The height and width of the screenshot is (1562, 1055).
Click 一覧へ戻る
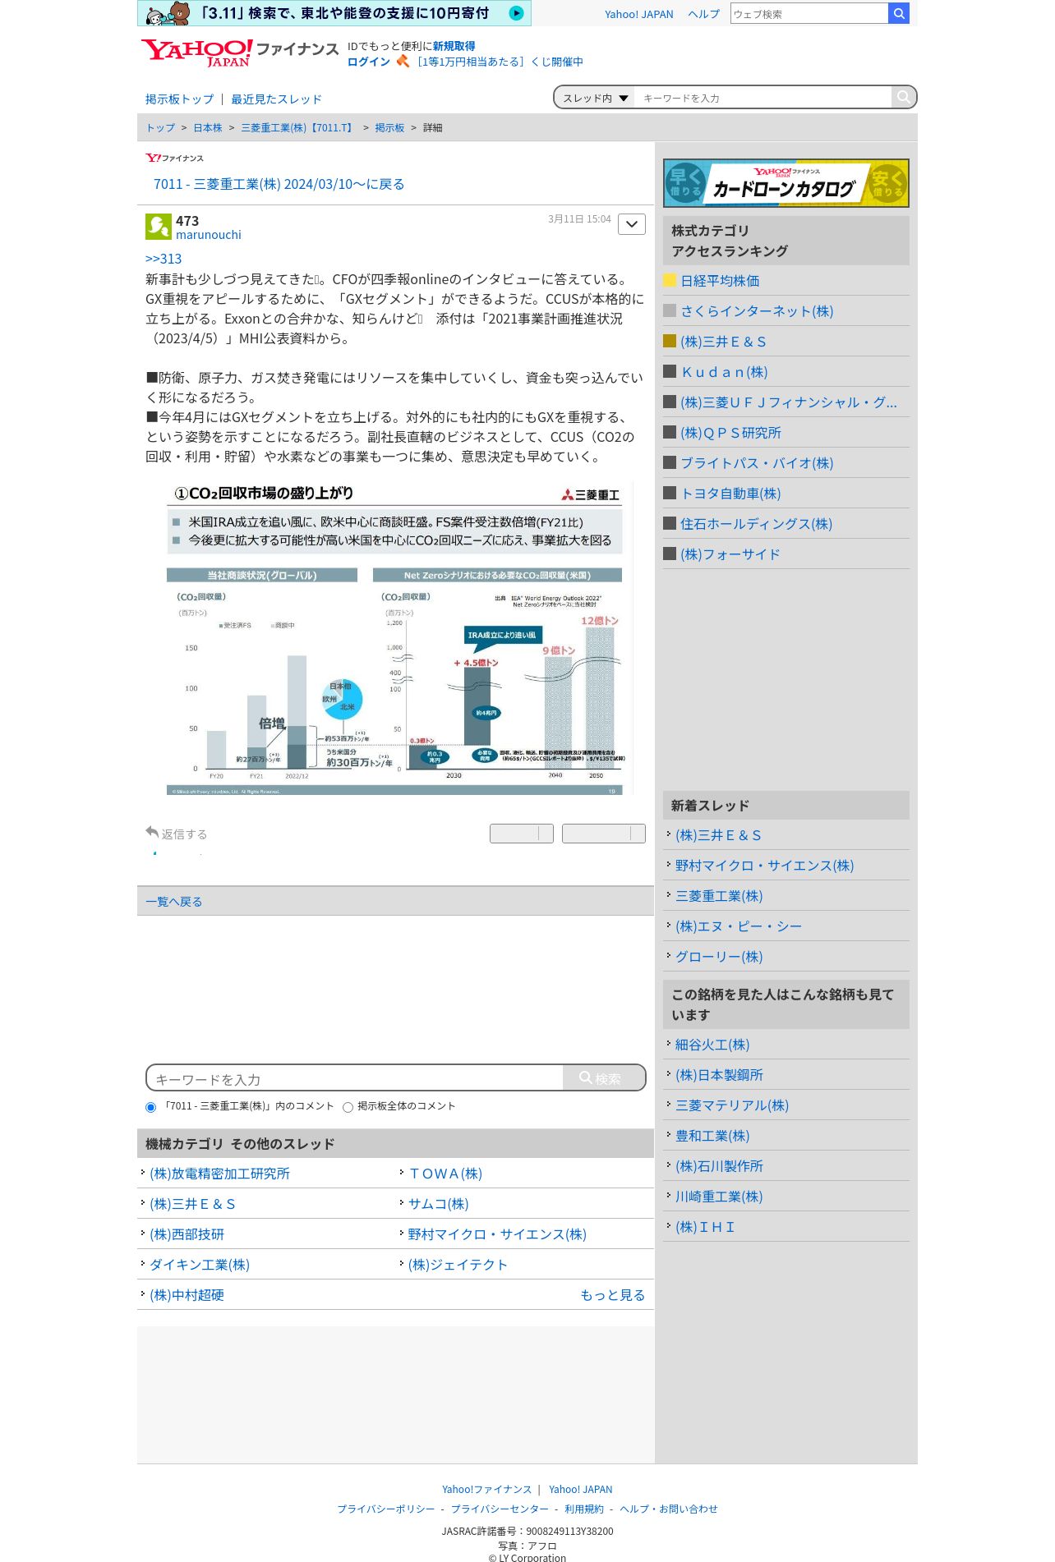pos(173,901)
